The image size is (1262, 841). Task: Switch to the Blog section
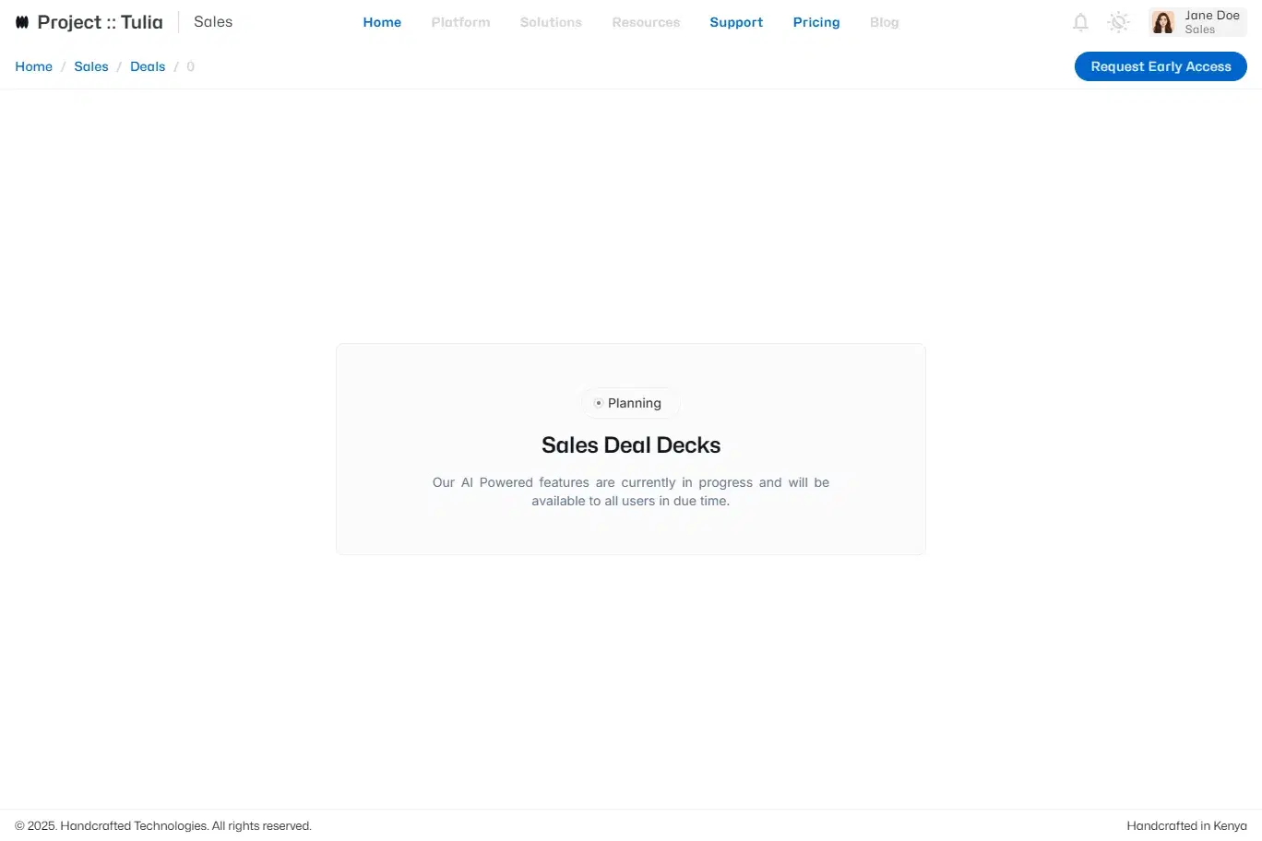(x=884, y=22)
